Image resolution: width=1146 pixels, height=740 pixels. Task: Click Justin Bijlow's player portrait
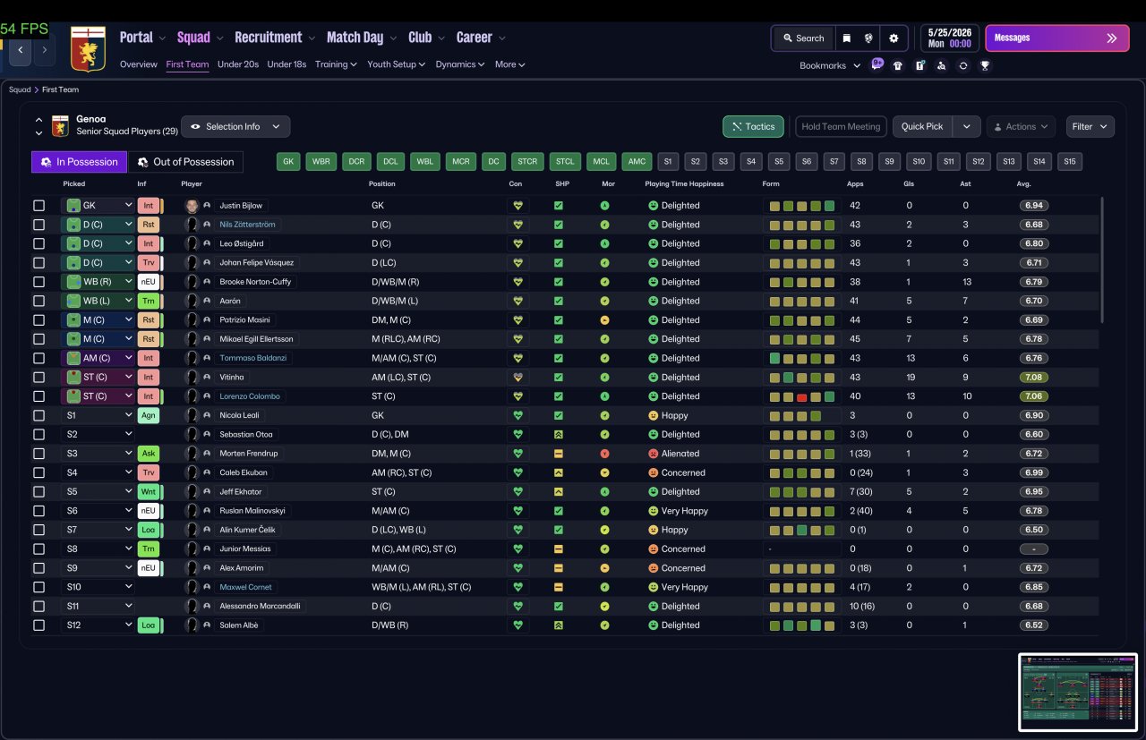pyautogui.click(x=192, y=206)
